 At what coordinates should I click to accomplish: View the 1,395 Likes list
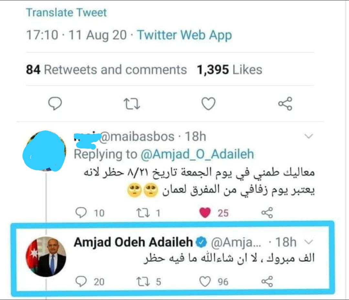click(x=229, y=70)
